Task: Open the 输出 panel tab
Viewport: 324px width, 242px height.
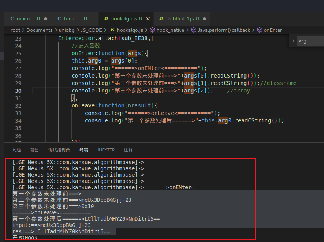Action: point(35,150)
